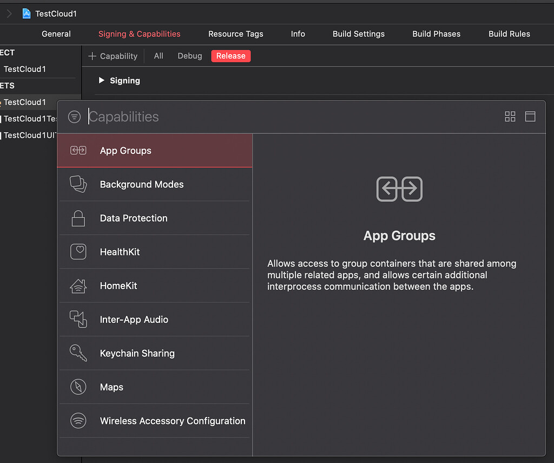Click the Keychain Sharing key icon
Image resolution: width=554 pixels, height=463 pixels.
coord(78,353)
